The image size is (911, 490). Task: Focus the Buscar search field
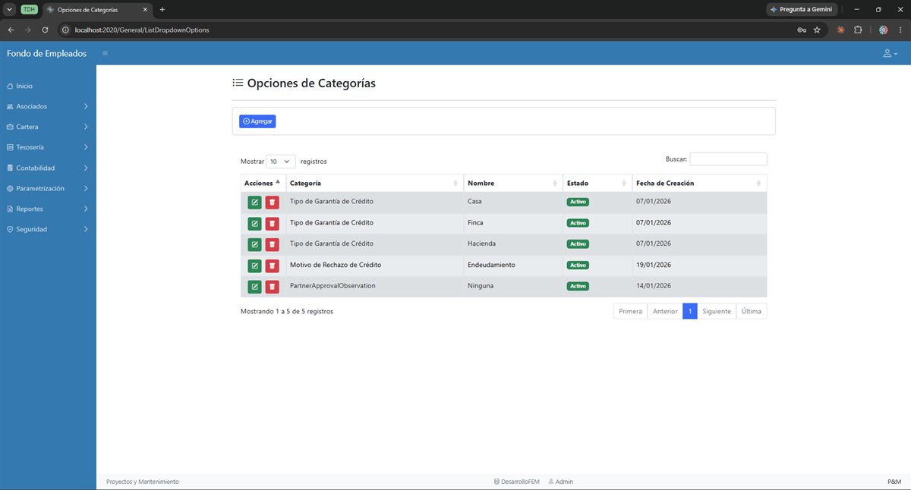point(728,159)
